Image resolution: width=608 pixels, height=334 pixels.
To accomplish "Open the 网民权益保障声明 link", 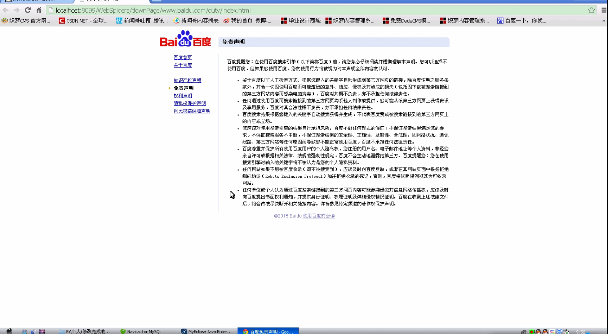I will pos(192,111).
